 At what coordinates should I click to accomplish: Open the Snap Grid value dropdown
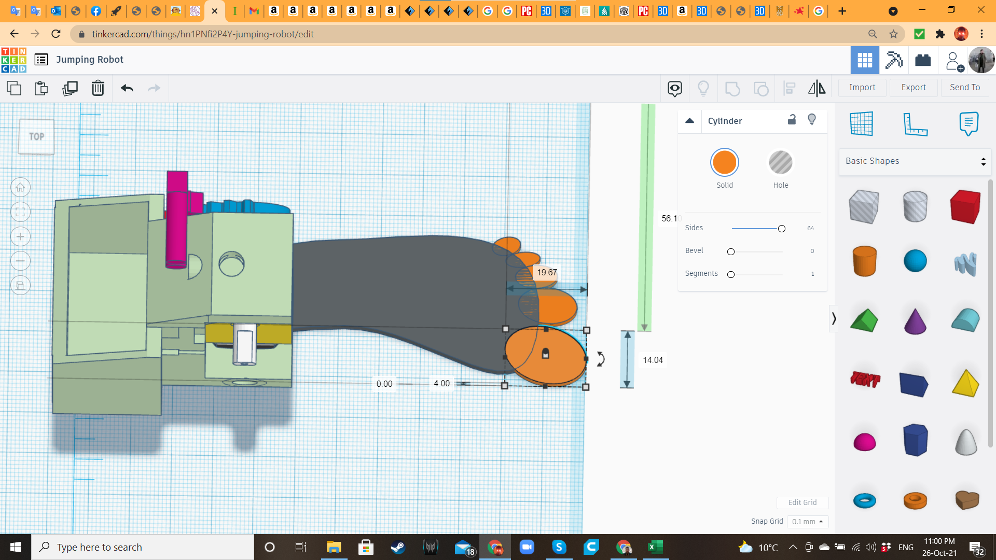tap(807, 522)
